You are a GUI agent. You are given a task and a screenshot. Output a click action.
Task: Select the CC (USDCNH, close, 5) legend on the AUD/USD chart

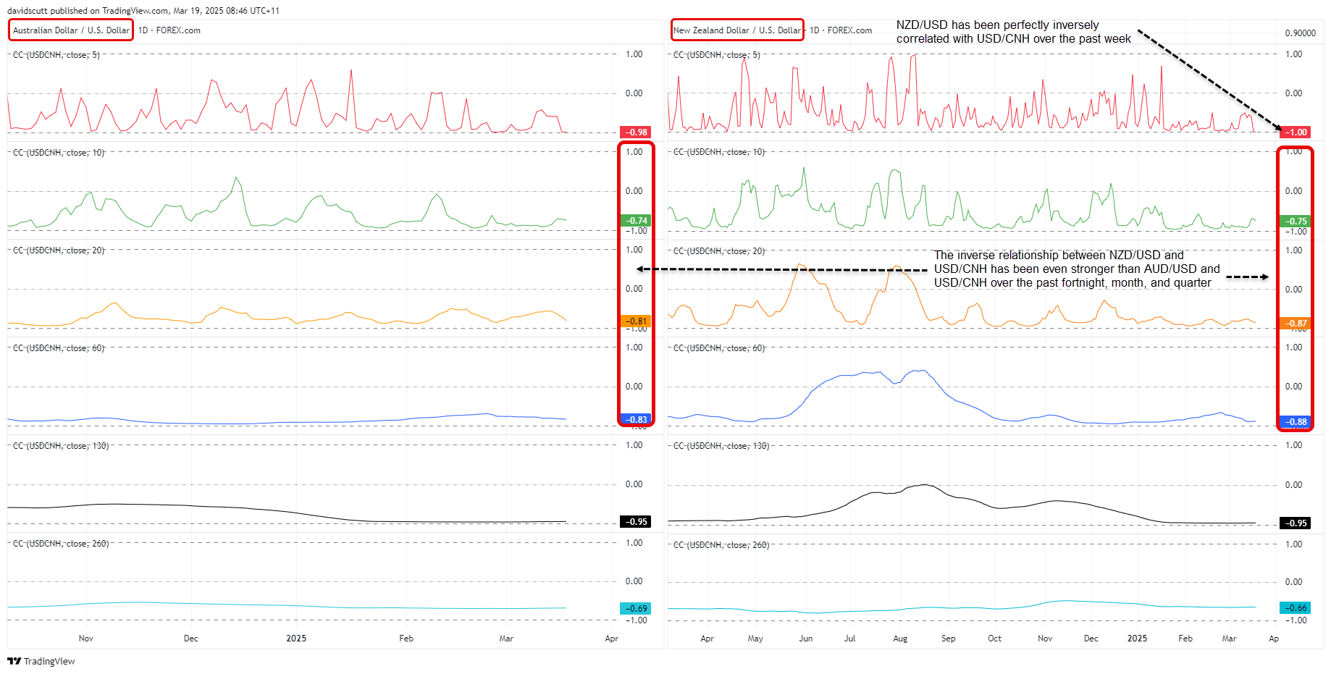[56, 55]
